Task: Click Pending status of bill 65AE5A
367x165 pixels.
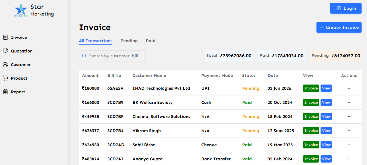Action: (x=250, y=88)
